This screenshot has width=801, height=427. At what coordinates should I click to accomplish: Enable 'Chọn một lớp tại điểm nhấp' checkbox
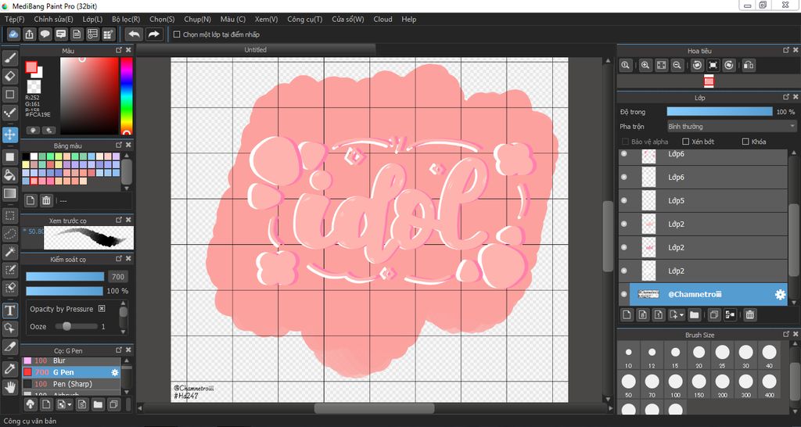(177, 34)
